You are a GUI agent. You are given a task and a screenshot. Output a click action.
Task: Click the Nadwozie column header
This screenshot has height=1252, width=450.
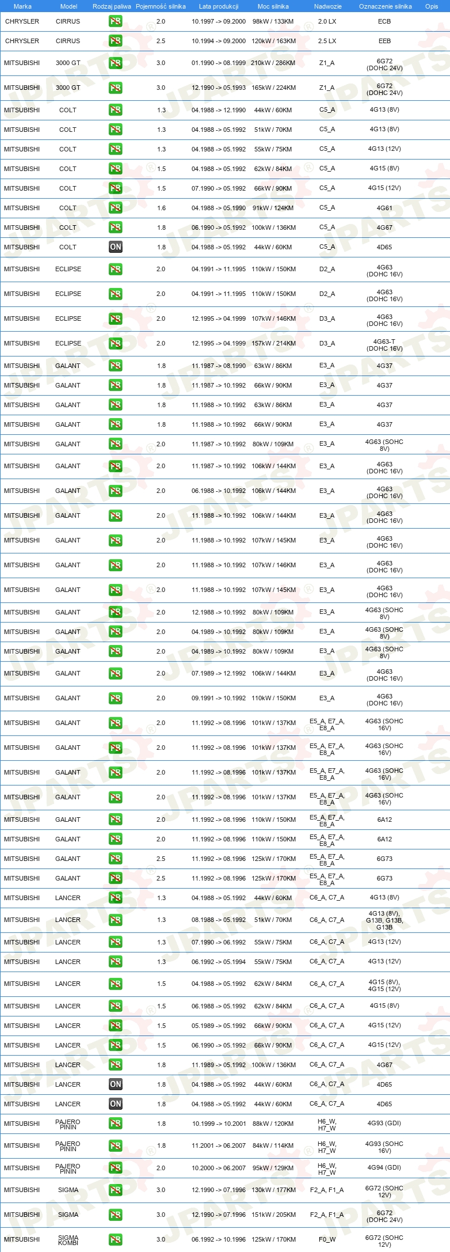point(328,6)
